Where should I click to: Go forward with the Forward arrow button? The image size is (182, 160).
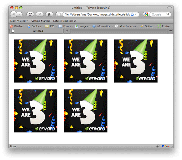(x=19, y=14)
